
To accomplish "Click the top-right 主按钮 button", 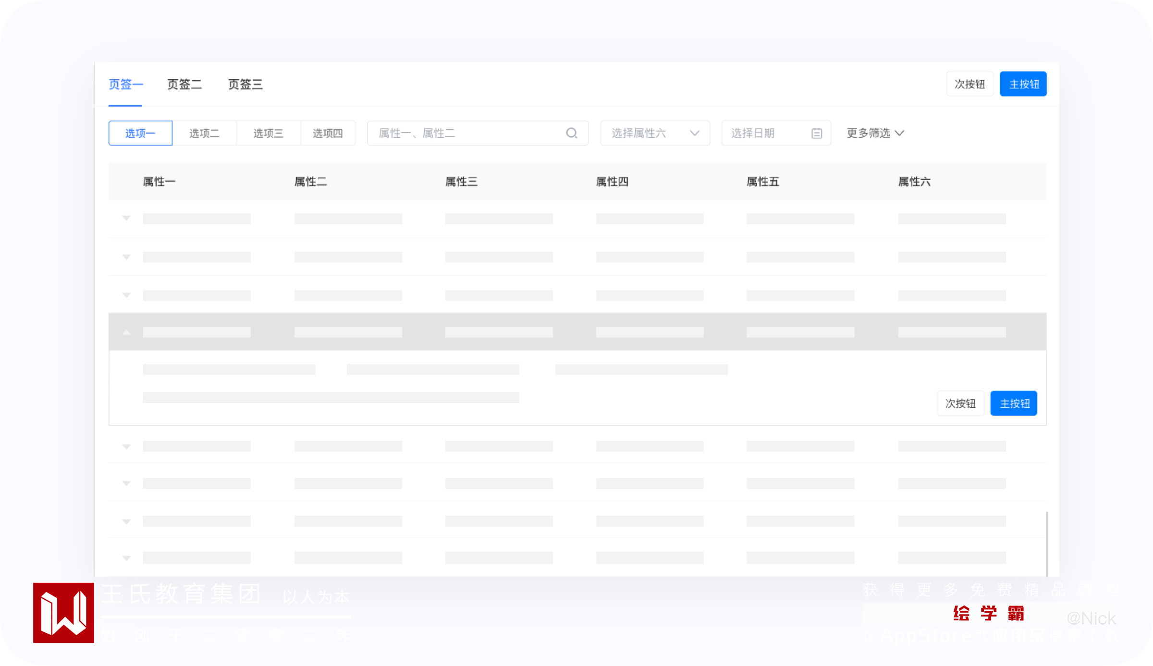I will [x=1023, y=84].
